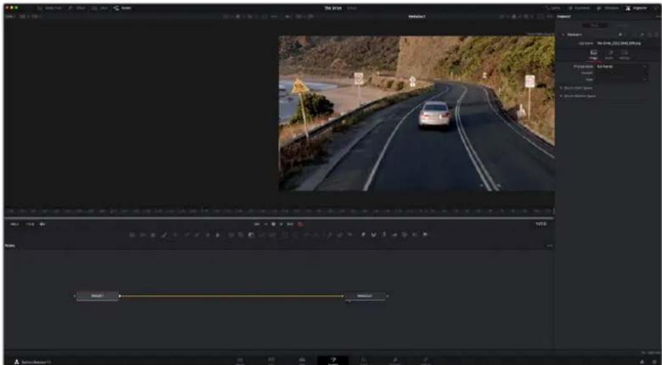The image size is (662, 365).
Task: Open the Color page
Action: click(364, 361)
